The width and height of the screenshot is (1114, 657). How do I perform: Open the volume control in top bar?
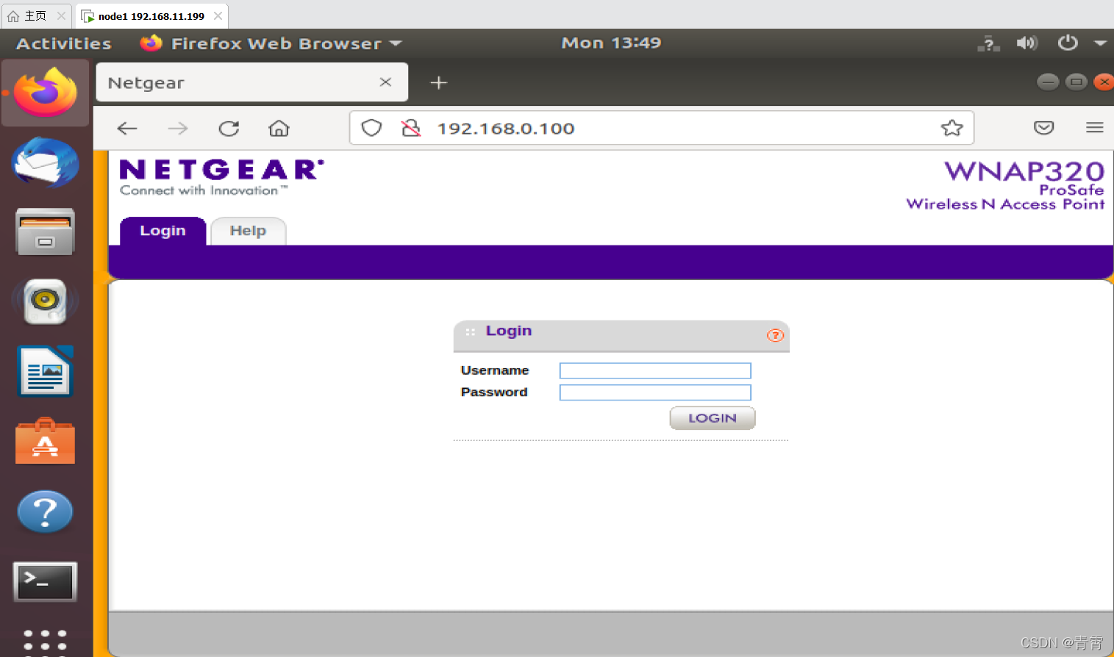coord(1026,43)
